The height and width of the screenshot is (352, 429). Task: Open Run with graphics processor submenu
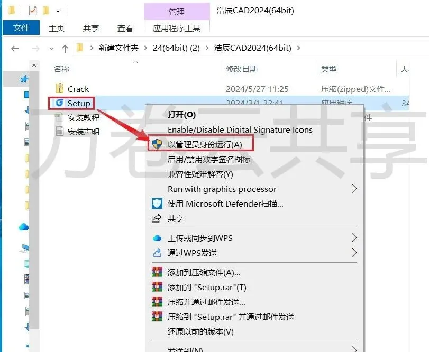click(222, 189)
